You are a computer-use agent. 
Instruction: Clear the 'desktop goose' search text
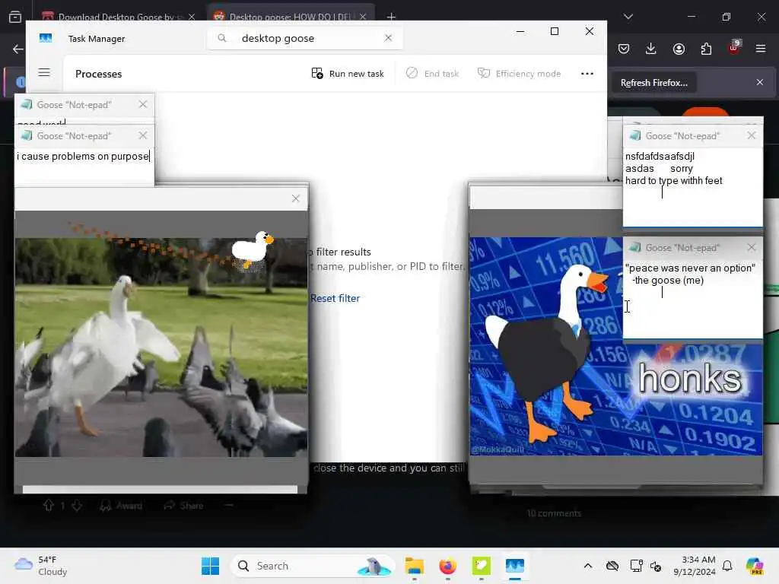point(388,38)
